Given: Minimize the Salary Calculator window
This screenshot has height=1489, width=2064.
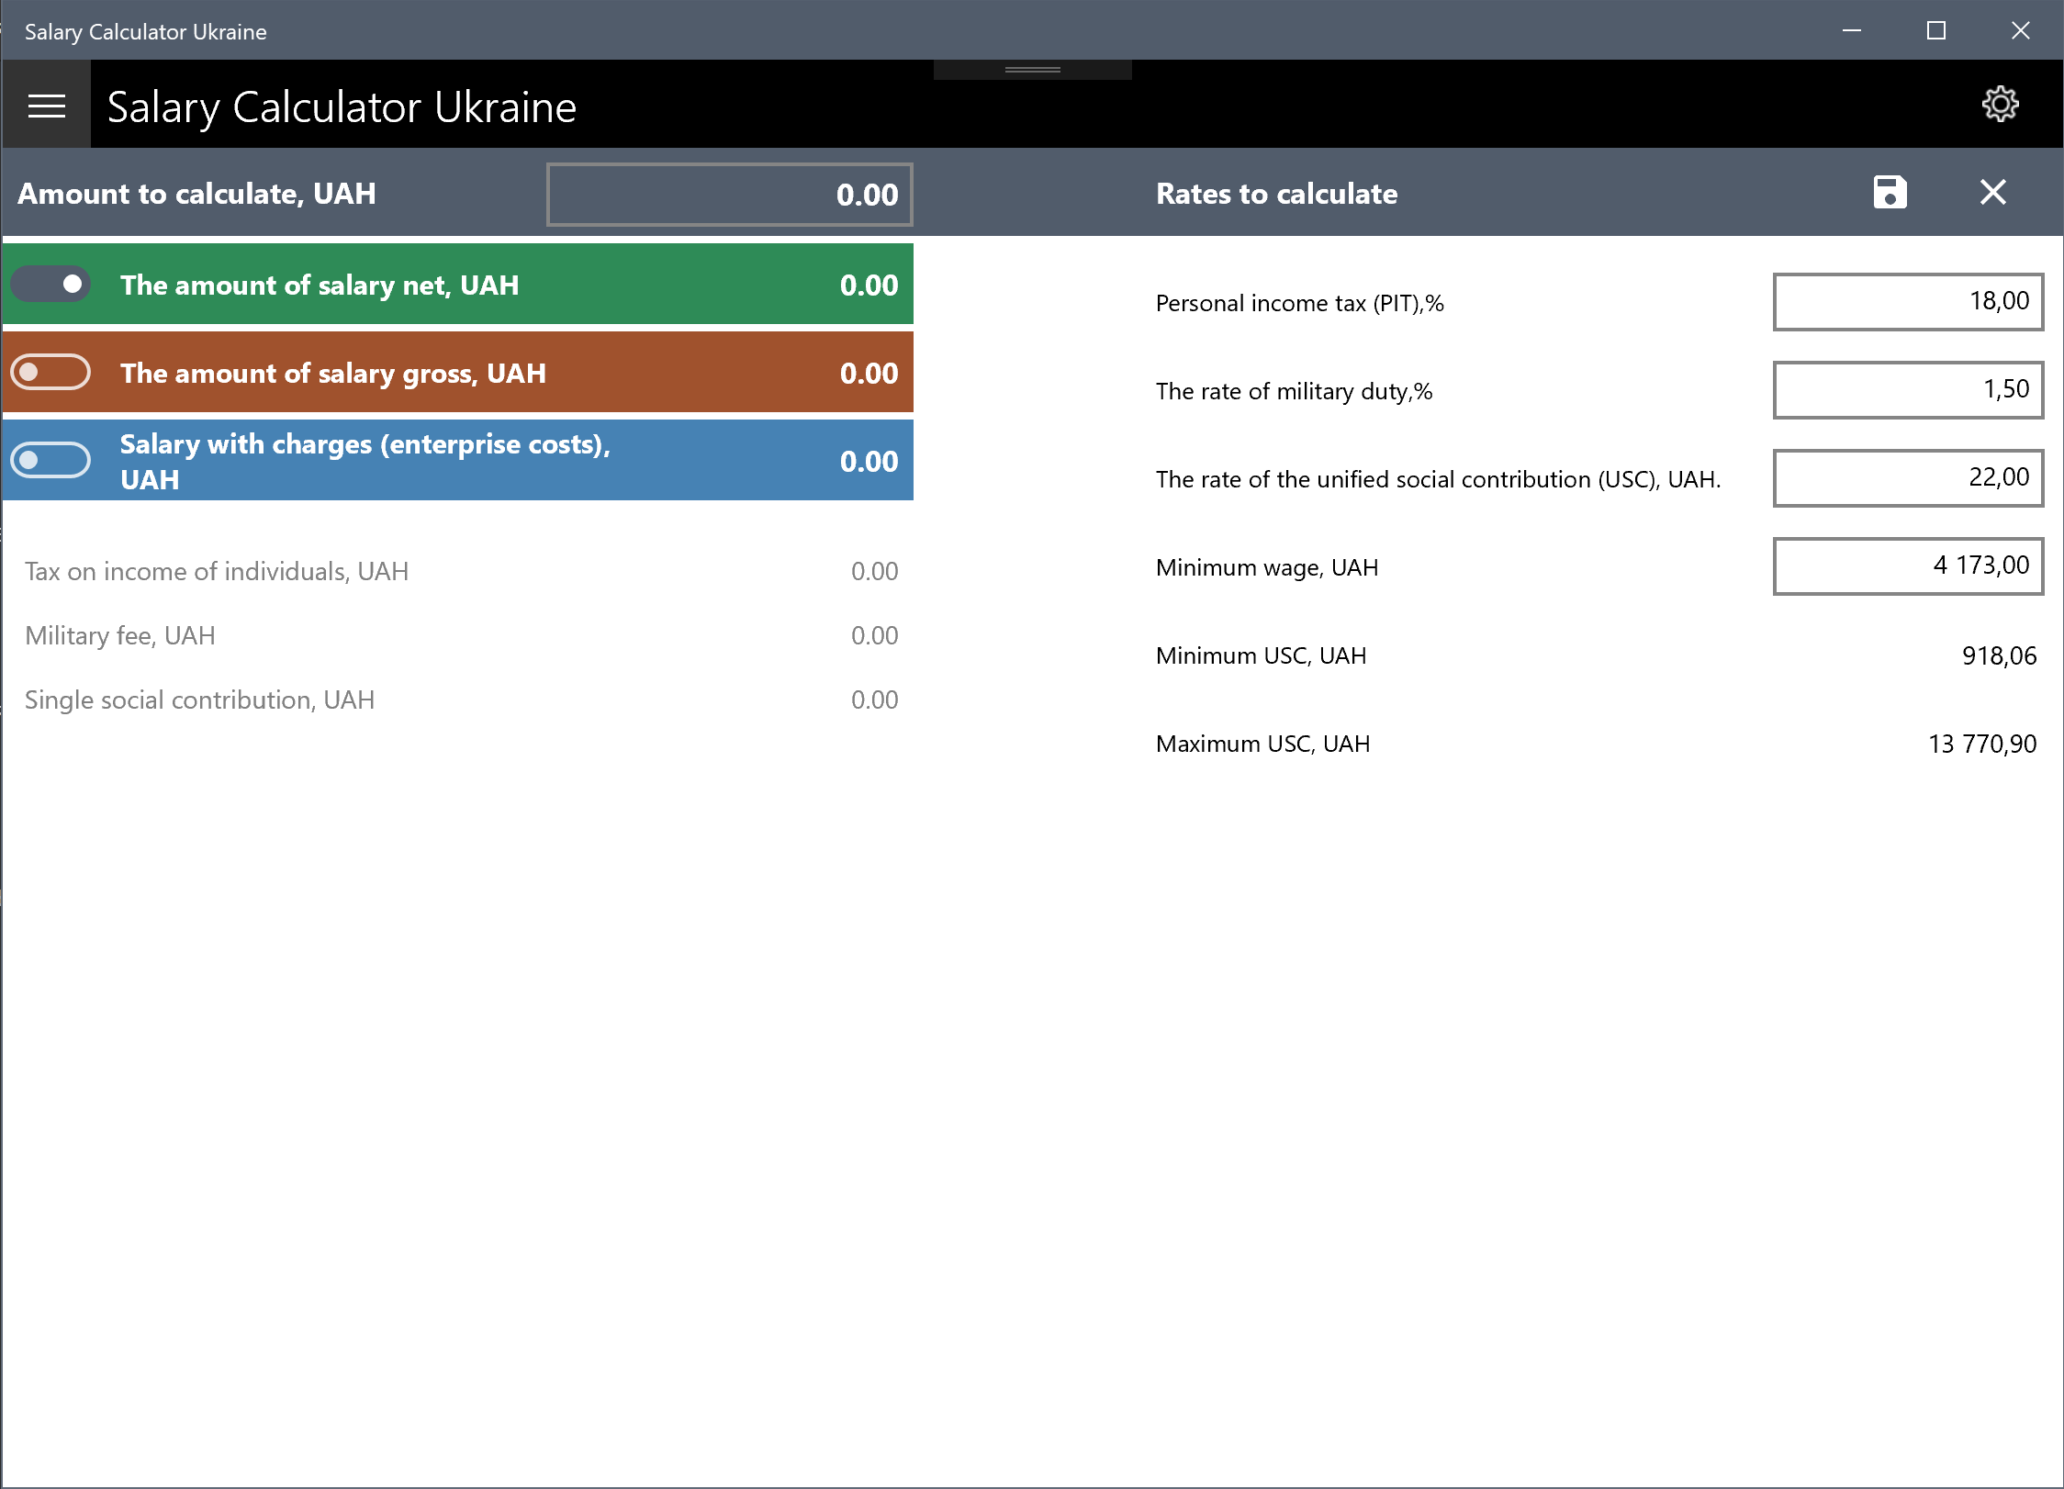Looking at the screenshot, I should point(1851,30).
